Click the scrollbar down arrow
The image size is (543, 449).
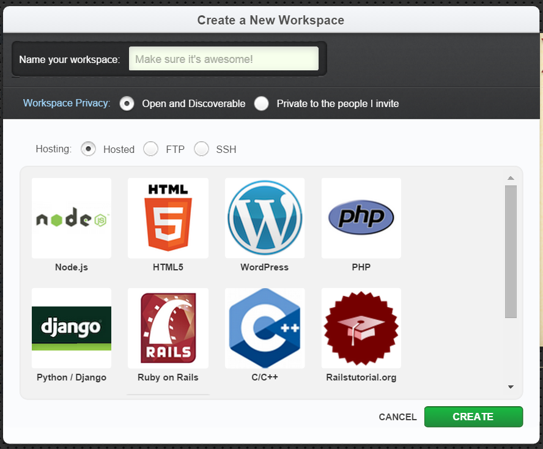510,386
